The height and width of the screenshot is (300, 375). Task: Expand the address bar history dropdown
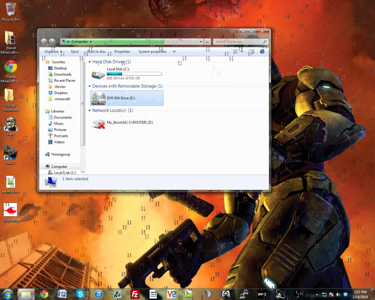click(x=201, y=42)
